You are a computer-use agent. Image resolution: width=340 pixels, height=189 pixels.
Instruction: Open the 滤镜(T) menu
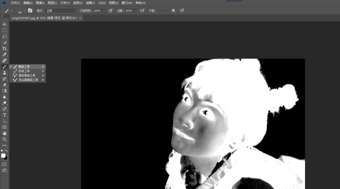coord(90,3)
